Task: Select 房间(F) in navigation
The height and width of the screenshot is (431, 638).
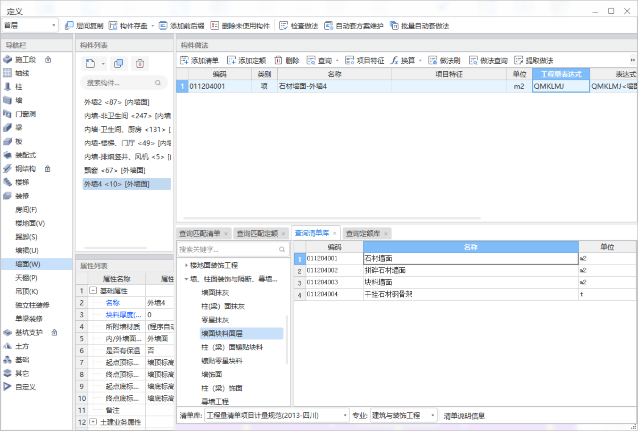Action: point(26,210)
